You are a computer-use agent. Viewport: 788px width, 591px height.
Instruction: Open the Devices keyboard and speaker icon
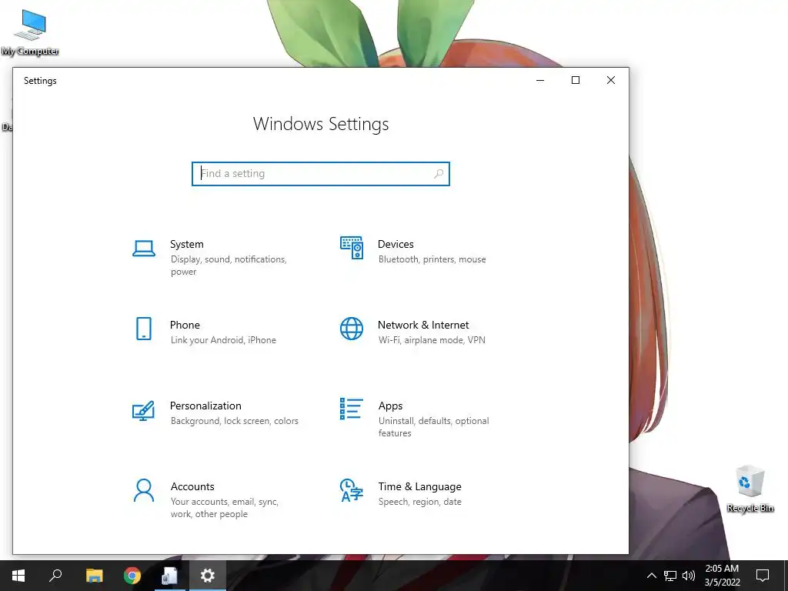point(352,248)
